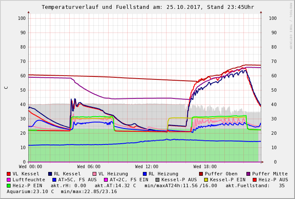Viewport: 295px width, 199px height.
Task: Click the green Heiz-P EIN legend swatch
Action: pyautogui.click(x=9, y=185)
